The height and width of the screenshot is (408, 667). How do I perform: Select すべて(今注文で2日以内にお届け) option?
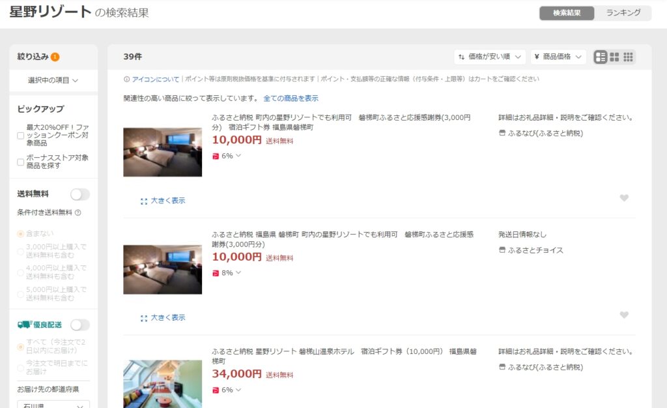tap(20, 347)
